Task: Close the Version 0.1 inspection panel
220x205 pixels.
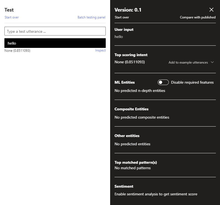Action: (211, 10)
